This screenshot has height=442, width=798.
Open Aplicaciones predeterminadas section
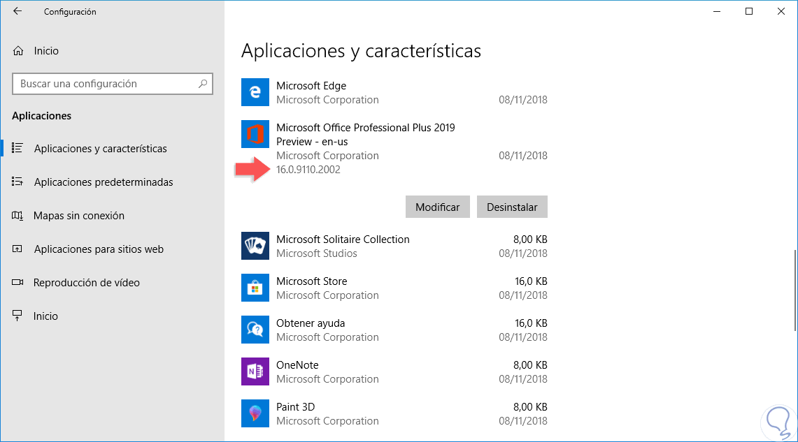click(x=103, y=182)
